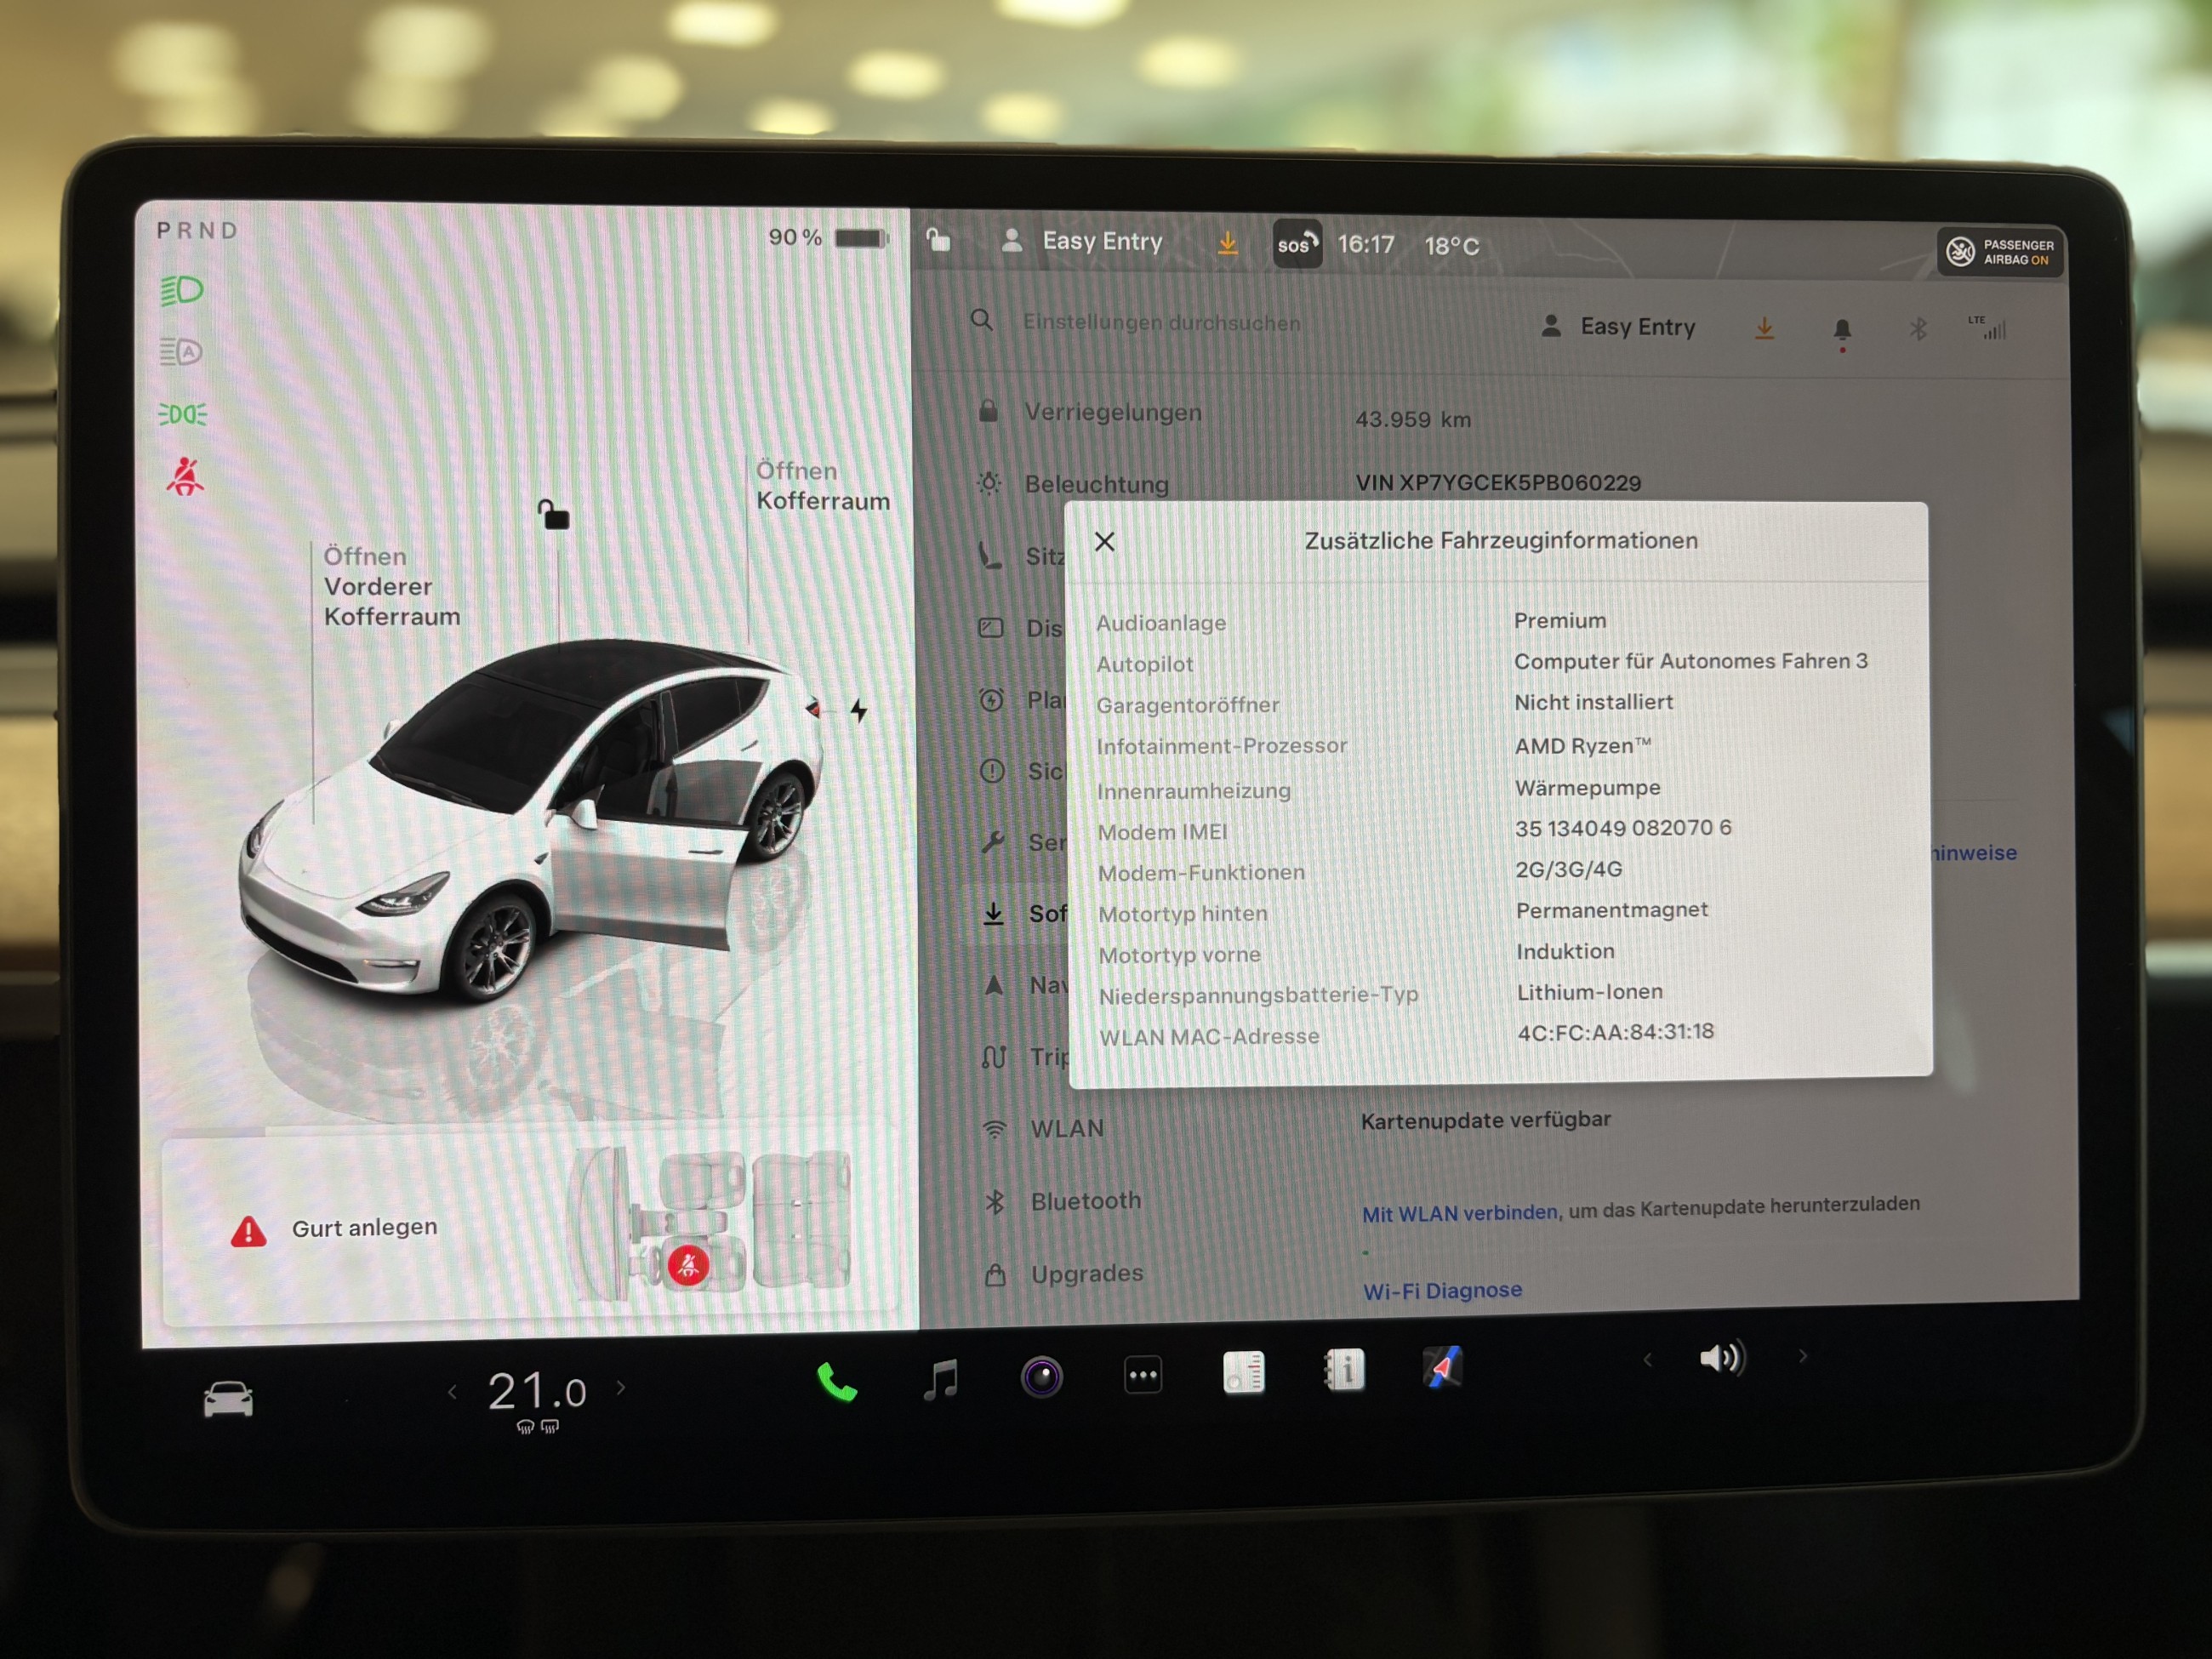Image resolution: width=2212 pixels, height=1659 pixels.
Task: Tap the passenger airbag indicator
Action: tap(2001, 252)
